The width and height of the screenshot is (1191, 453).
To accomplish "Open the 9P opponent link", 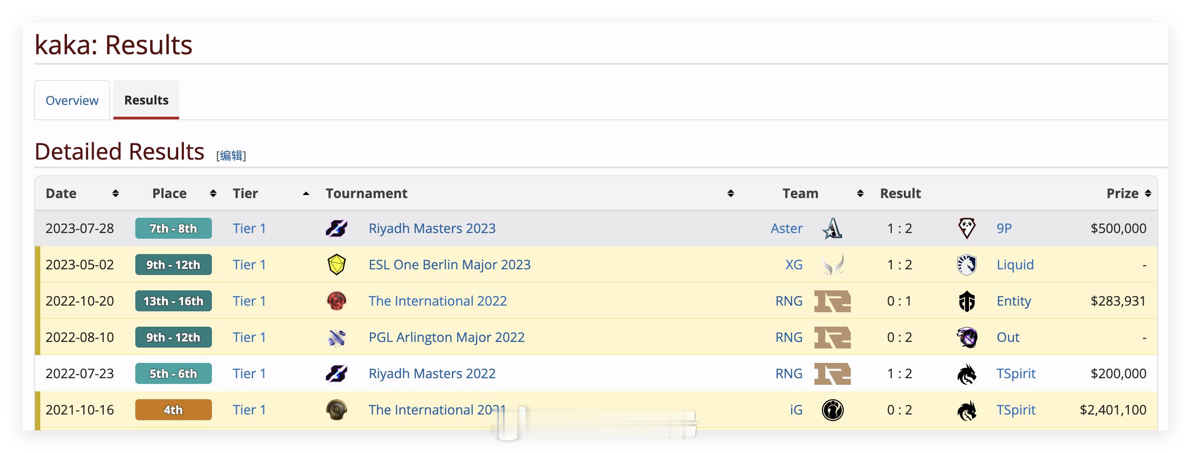I will click(1004, 228).
